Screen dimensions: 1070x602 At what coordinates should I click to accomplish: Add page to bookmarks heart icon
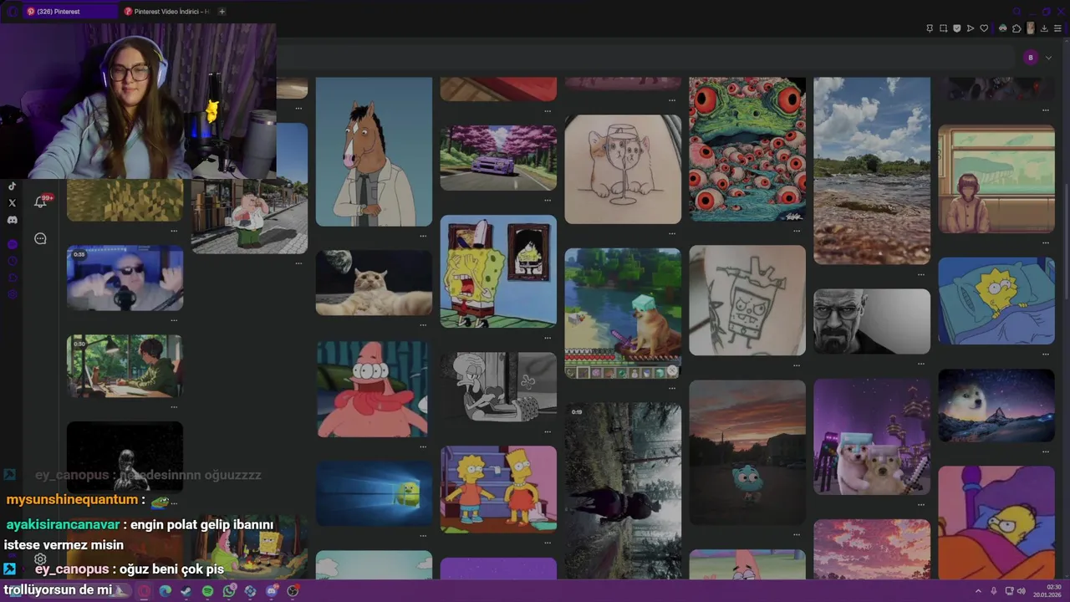click(x=984, y=28)
